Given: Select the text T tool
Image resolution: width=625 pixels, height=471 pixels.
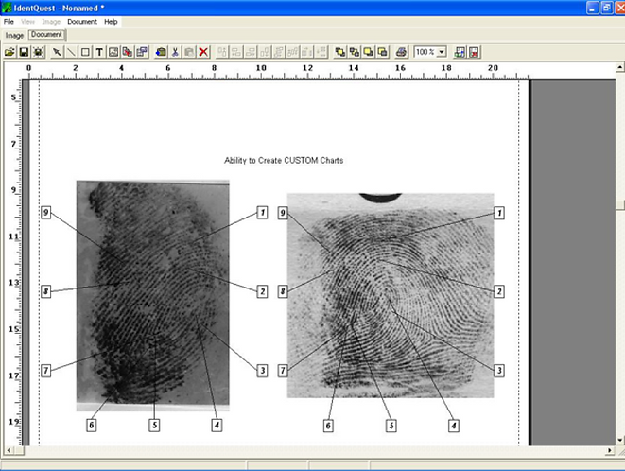Looking at the screenshot, I should 99,52.
